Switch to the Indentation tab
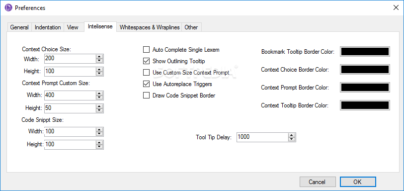 48,27
